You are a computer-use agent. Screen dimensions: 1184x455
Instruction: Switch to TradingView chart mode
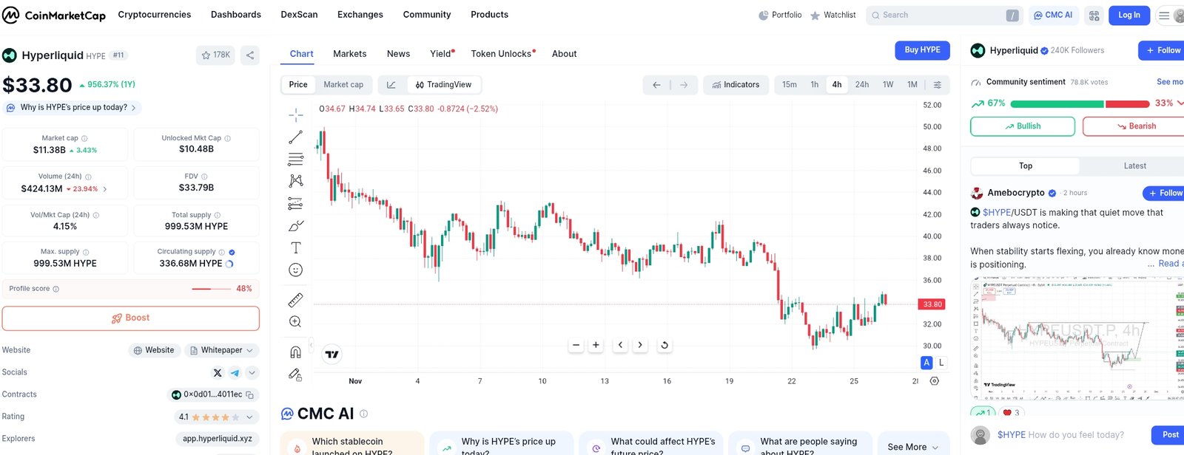click(x=443, y=85)
